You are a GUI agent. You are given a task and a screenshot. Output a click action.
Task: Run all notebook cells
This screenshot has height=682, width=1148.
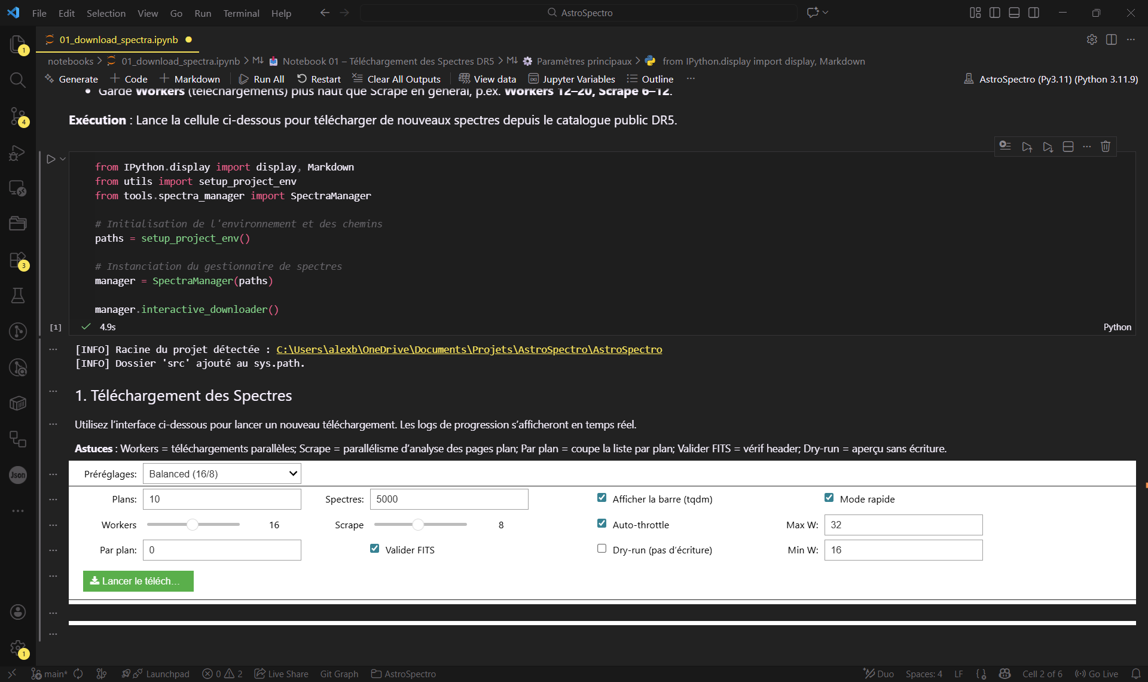261,78
